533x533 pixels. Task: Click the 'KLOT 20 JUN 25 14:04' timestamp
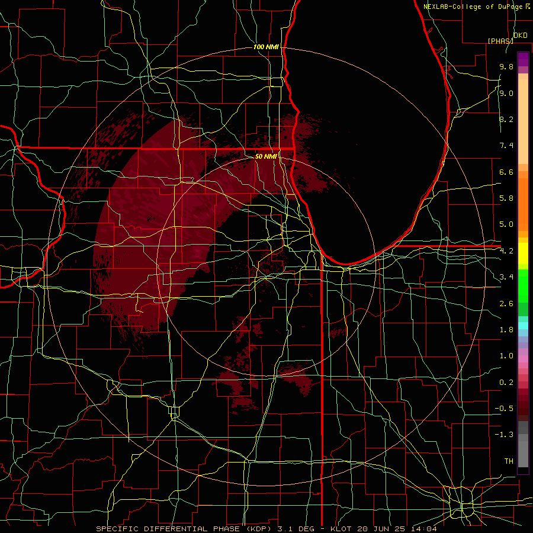[x=383, y=529]
